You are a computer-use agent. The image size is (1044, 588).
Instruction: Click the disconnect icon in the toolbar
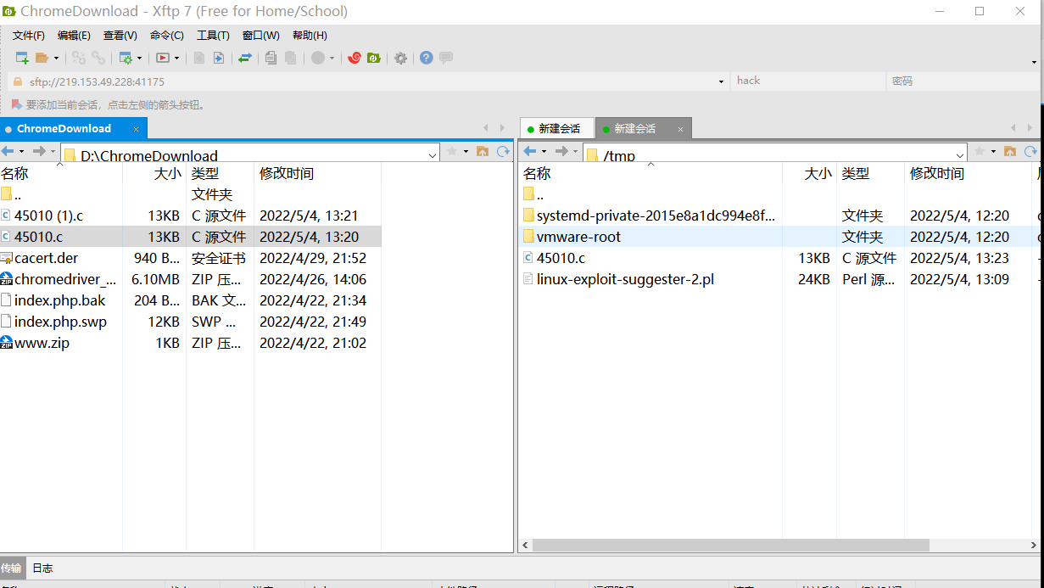(x=98, y=58)
